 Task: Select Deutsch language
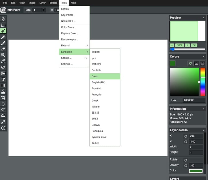tap(105, 70)
